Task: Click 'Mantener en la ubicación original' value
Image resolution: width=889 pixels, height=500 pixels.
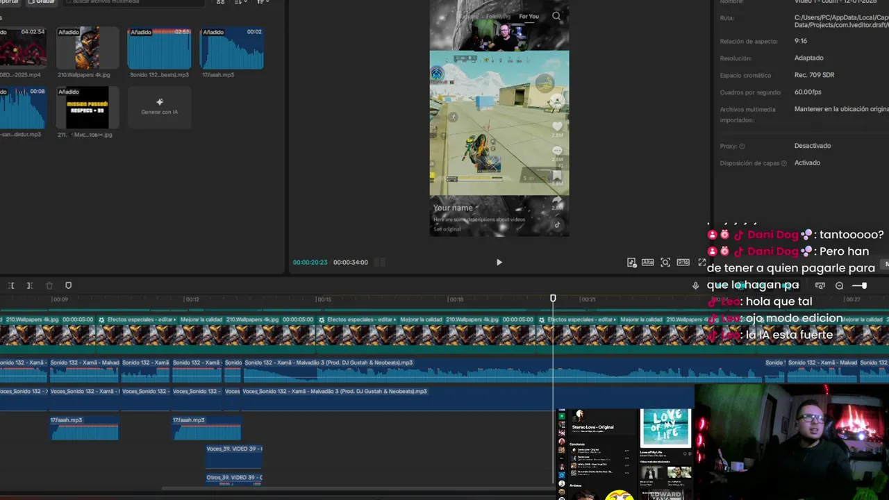Action: 841,109
